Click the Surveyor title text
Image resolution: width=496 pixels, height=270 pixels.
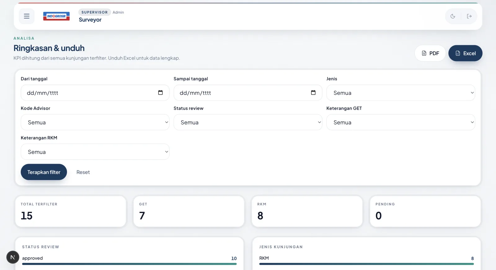[x=90, y=20]
